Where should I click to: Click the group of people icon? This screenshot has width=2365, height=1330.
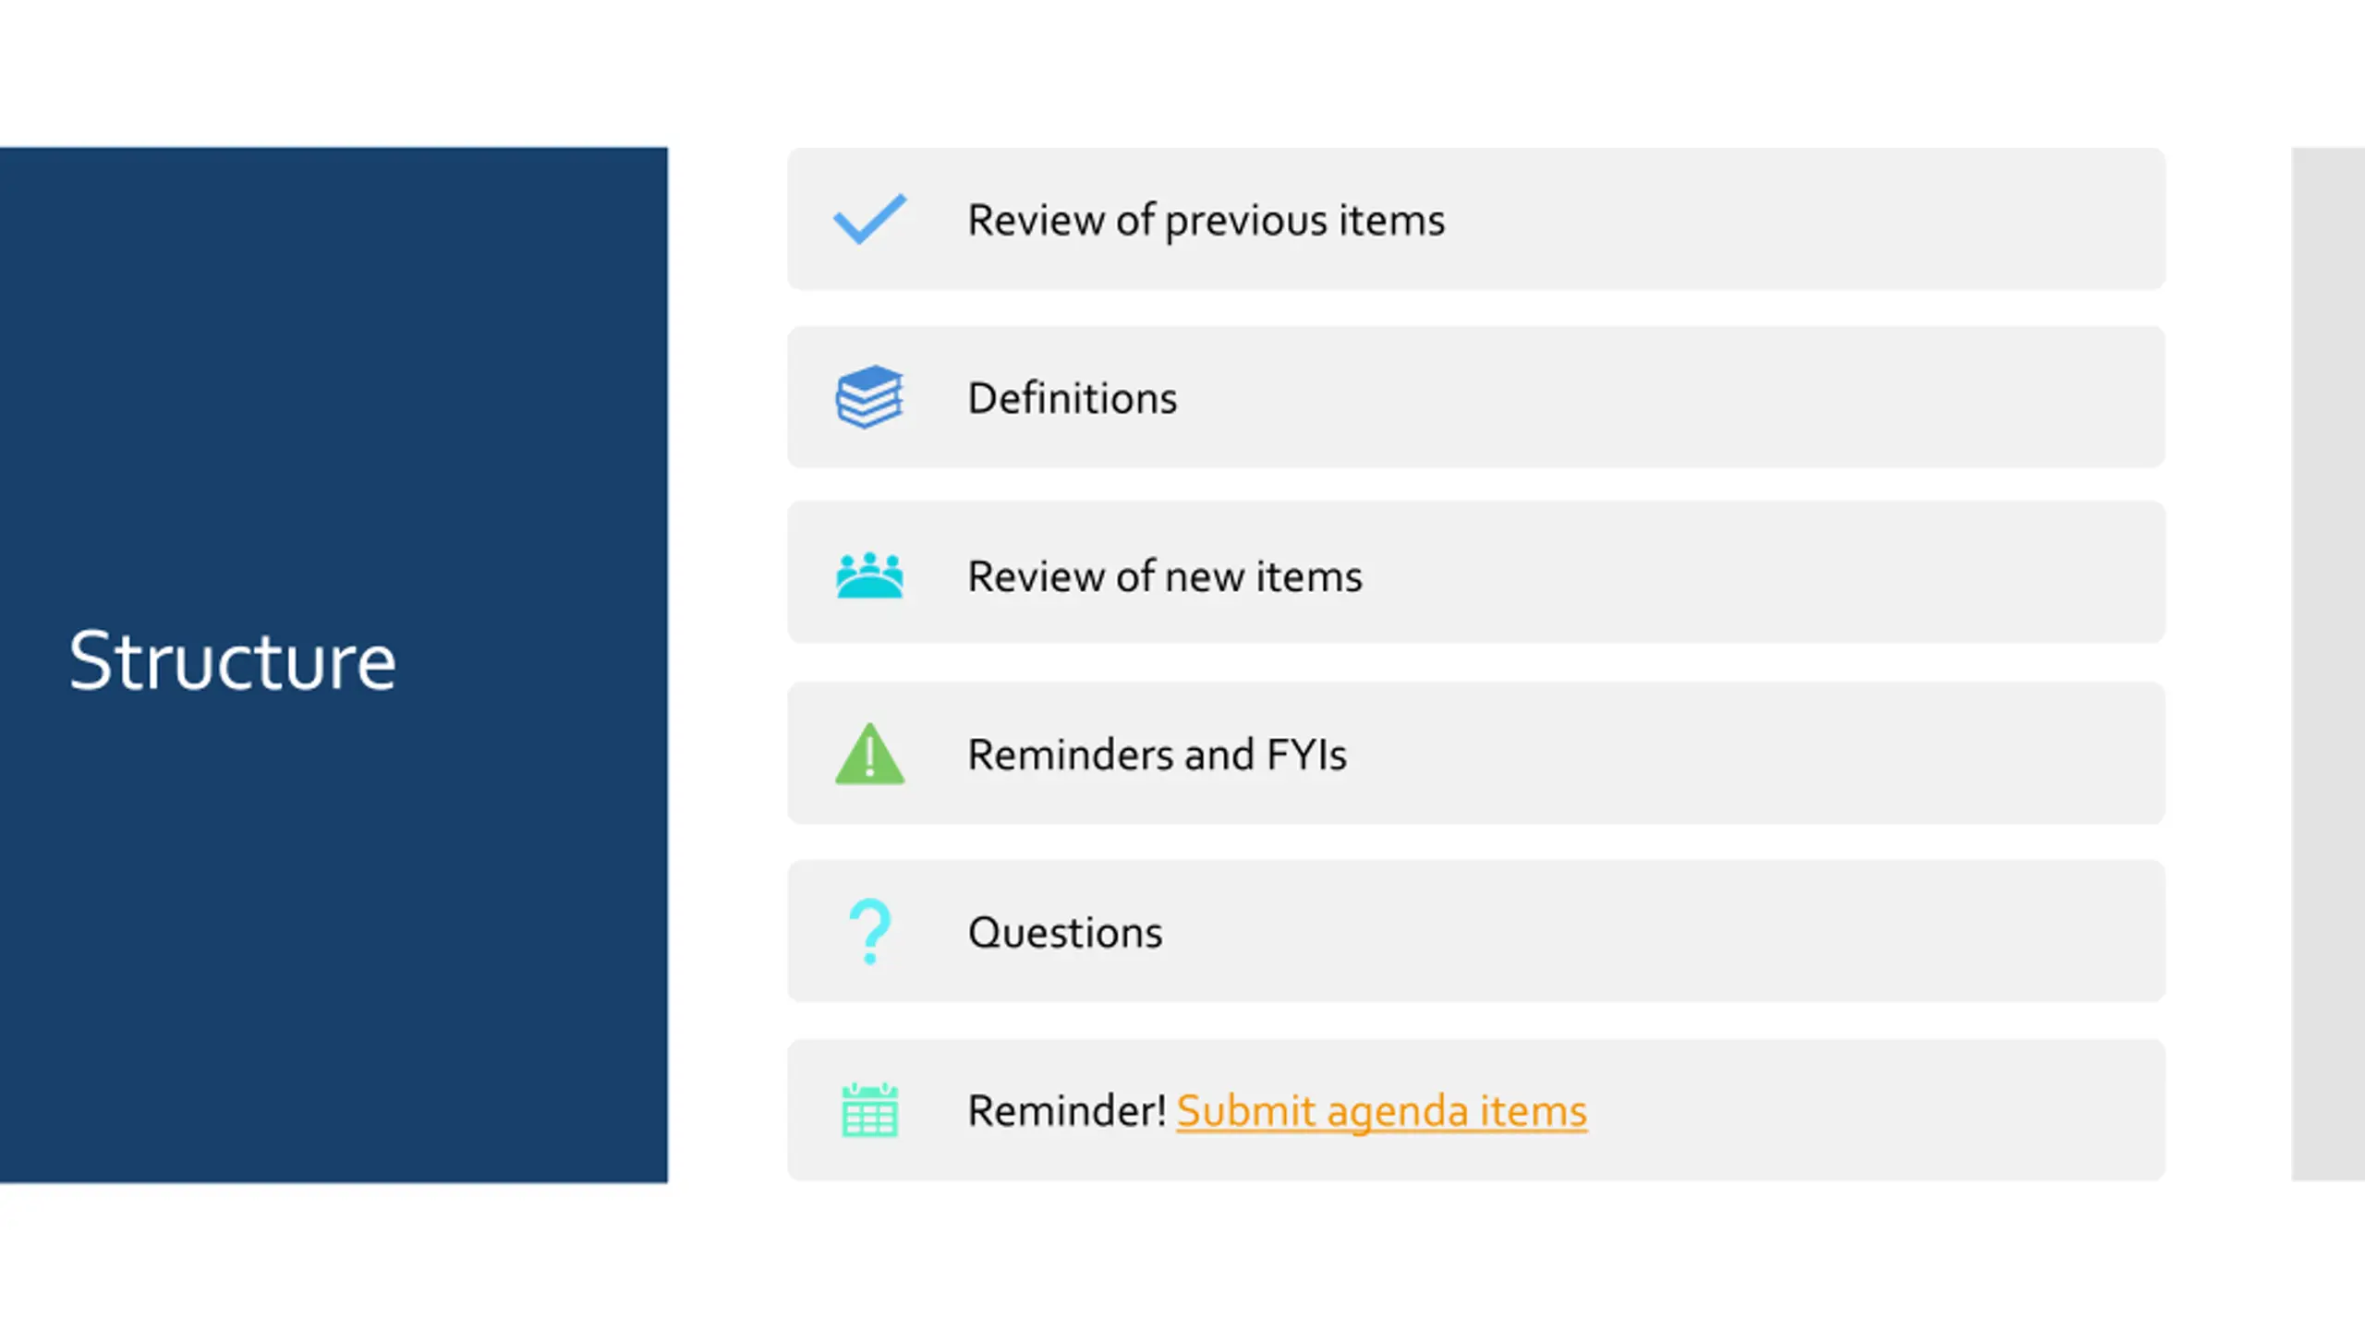(869, 575)
